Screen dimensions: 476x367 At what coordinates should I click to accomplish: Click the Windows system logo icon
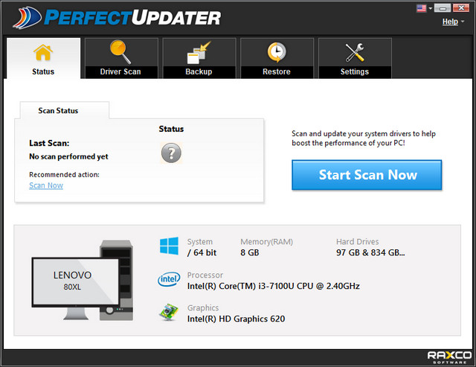169,246
